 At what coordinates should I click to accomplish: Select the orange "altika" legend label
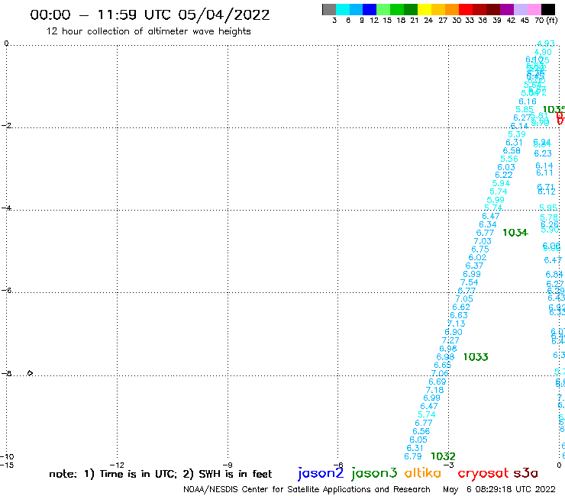click(x=422, y=473)
